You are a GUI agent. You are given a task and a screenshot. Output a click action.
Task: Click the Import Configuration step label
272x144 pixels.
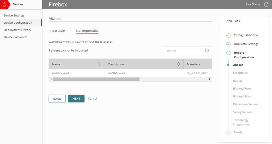coord(244,55)
